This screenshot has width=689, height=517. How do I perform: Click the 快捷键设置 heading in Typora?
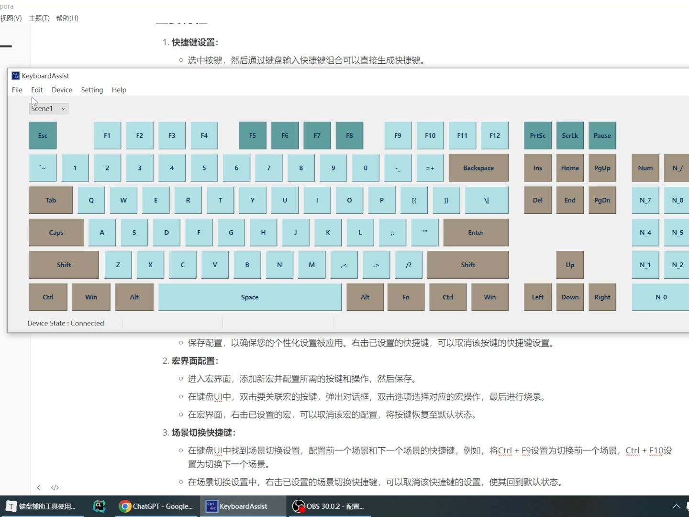point(195,42)
